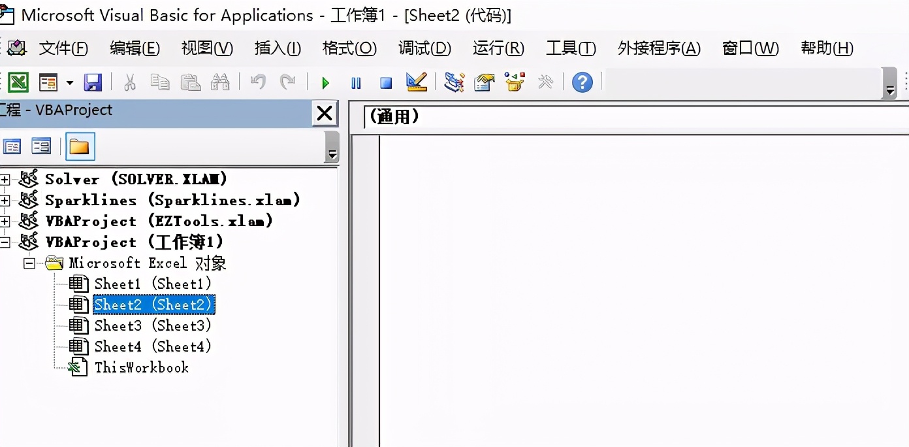The height and width of the screenshot is (447, 909).
Task: Toggle Folders view in project panel
Action: (x=80, y=146)
